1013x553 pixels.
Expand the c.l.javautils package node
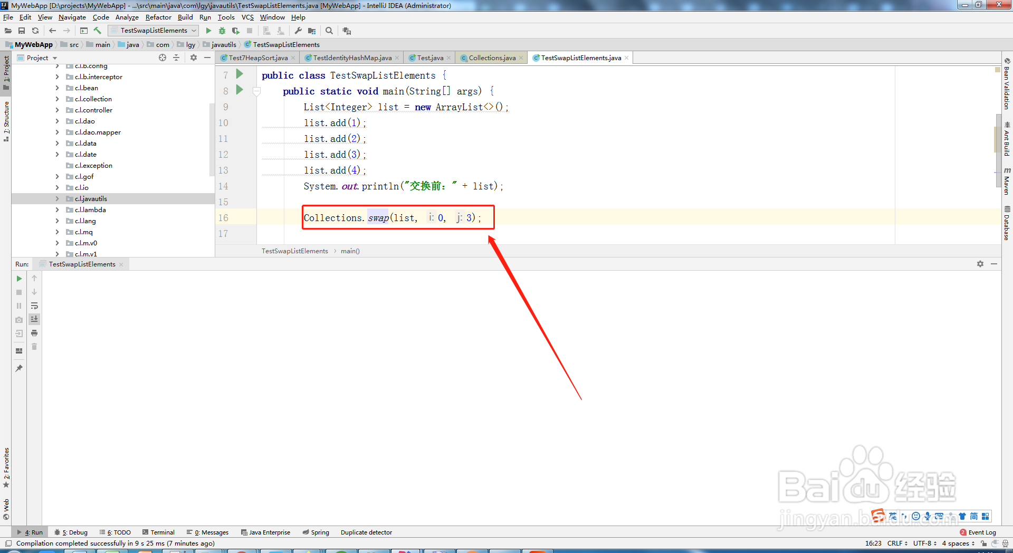coord(58,199)
